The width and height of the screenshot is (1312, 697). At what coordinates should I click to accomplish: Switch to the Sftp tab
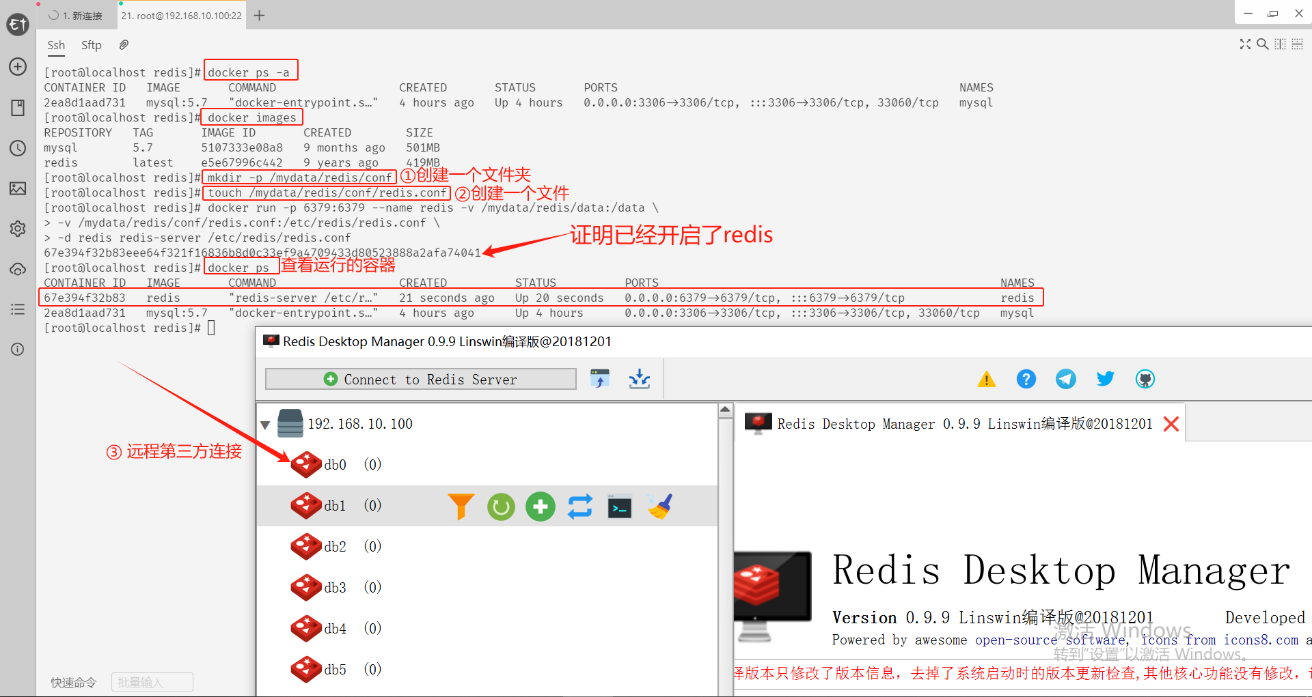coord(92,45)
